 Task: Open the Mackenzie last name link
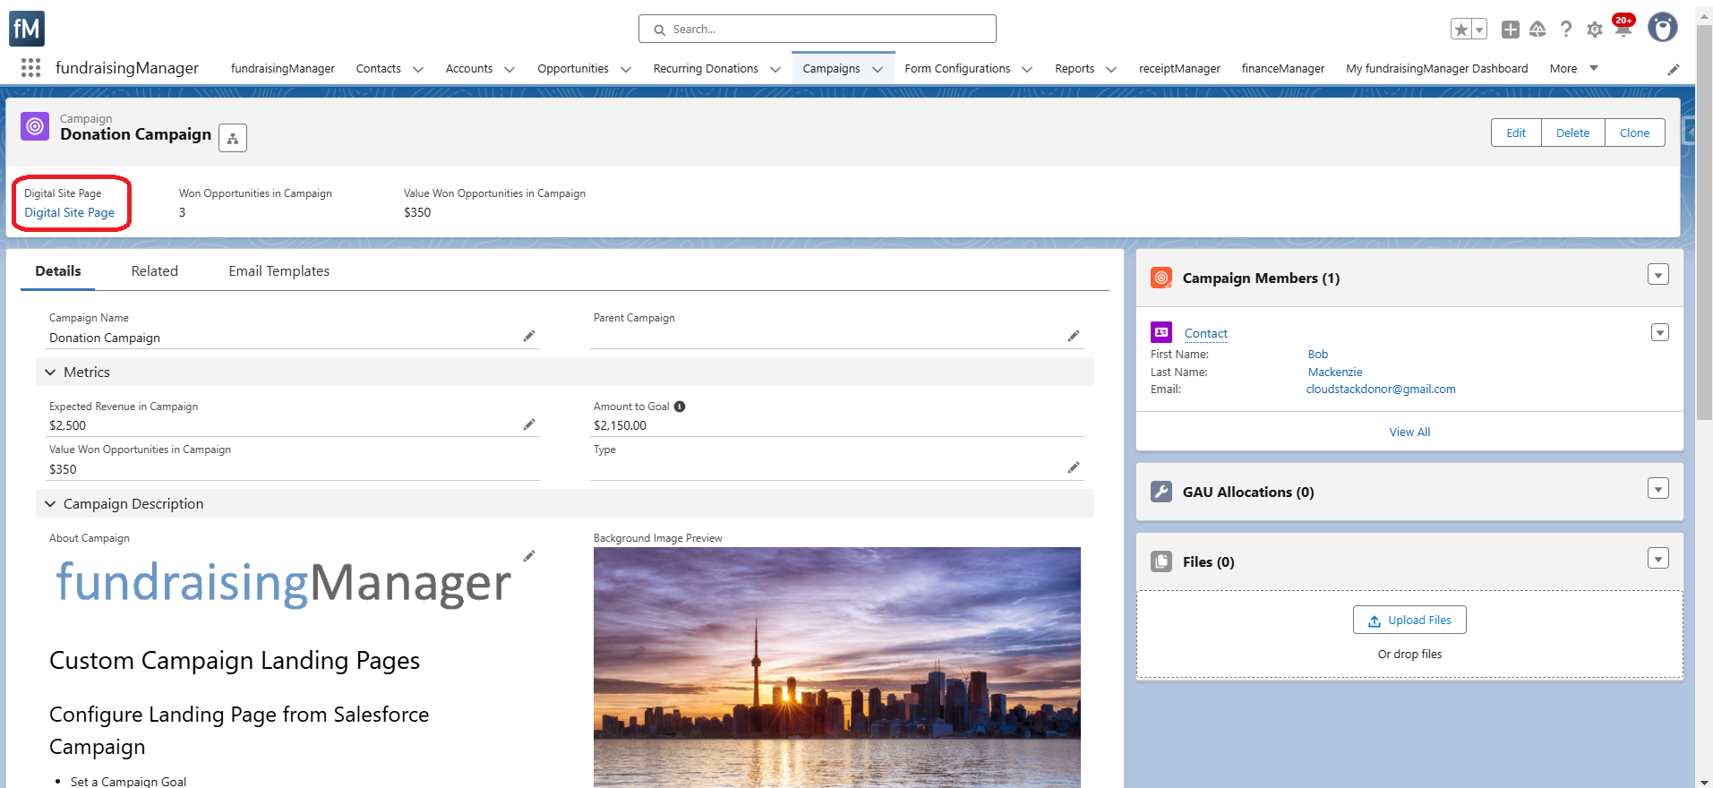pos(1334,372)
